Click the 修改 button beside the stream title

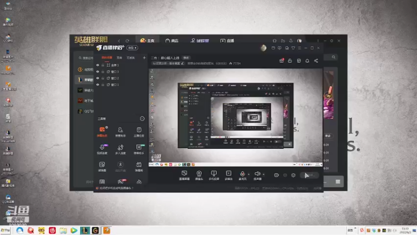pos(186,58)
